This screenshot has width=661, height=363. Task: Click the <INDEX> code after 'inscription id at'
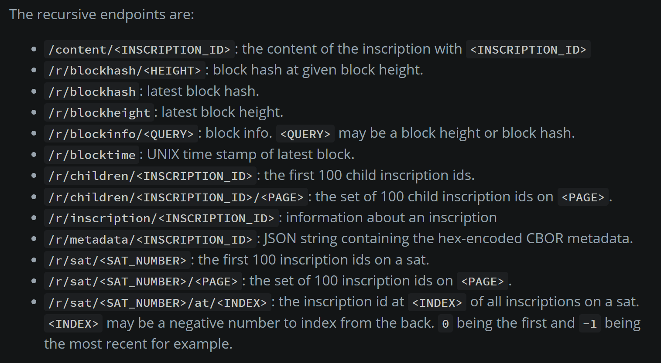(437, 302)
